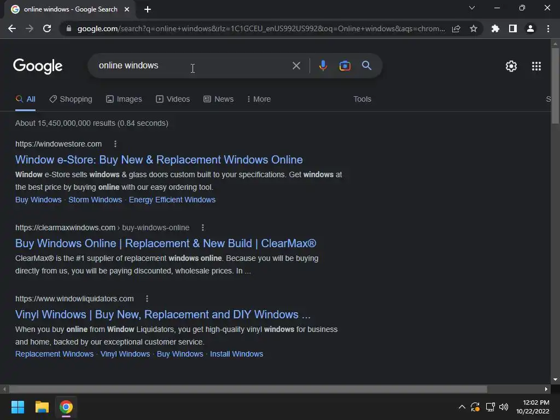Viewport: 560px width, 420px height.
Task: Open options for the windowliquidators.com result
Action: tap(147, 299)
